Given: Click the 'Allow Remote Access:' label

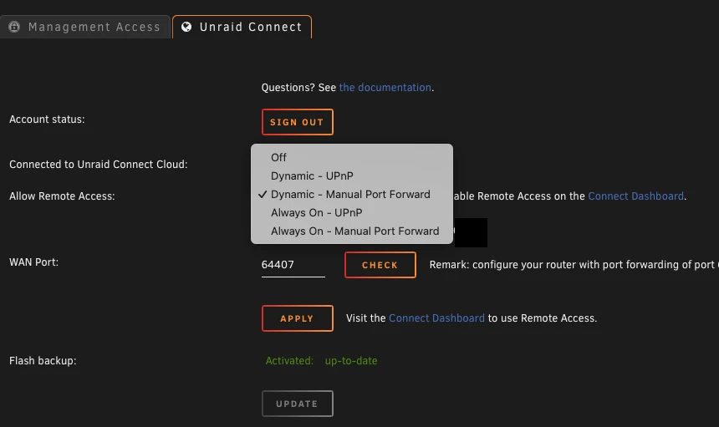Looking at the screenshot, I should point(62,196).
